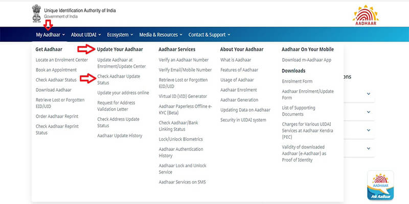Select Order Aadhaar Reprint
The width and height of the screenshot is (409, 204).
57,116
